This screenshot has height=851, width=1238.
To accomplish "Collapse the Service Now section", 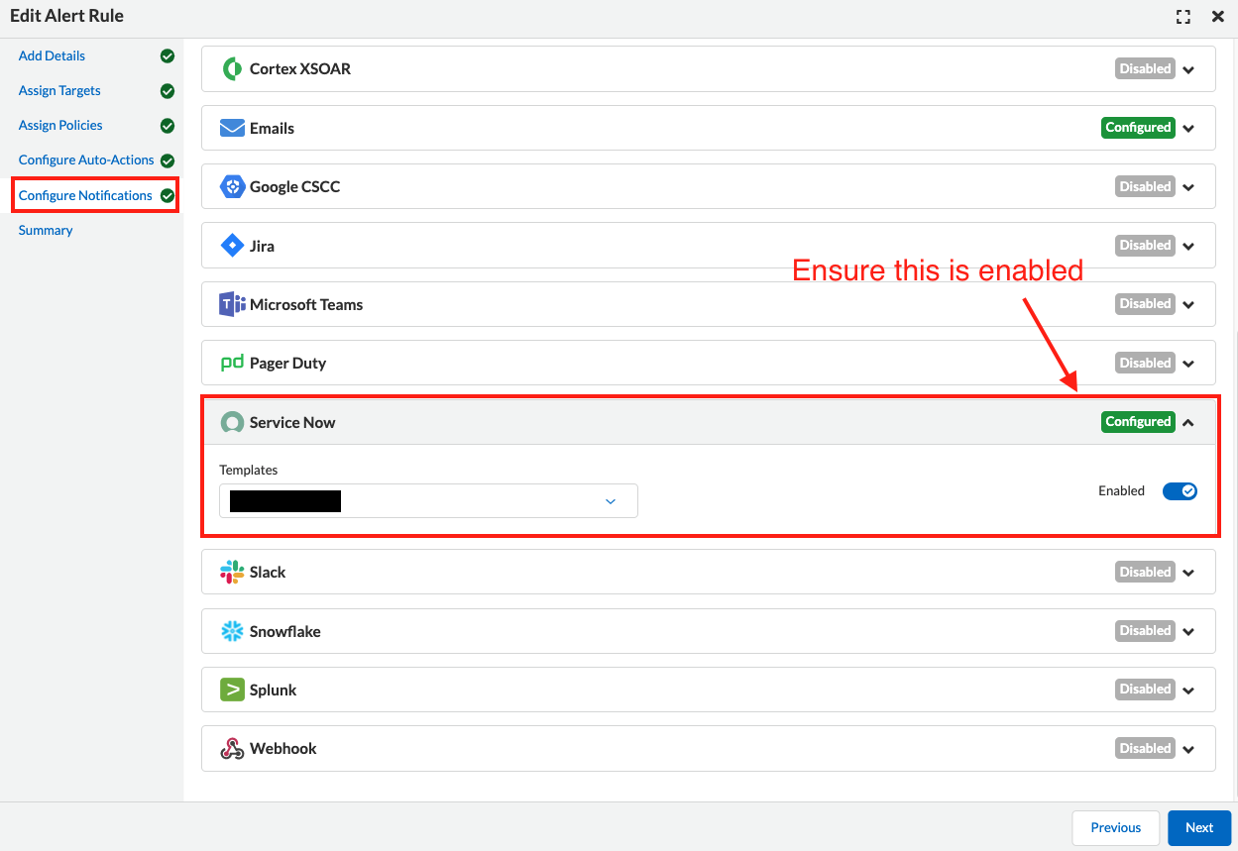I will (x=1187, y=421).
